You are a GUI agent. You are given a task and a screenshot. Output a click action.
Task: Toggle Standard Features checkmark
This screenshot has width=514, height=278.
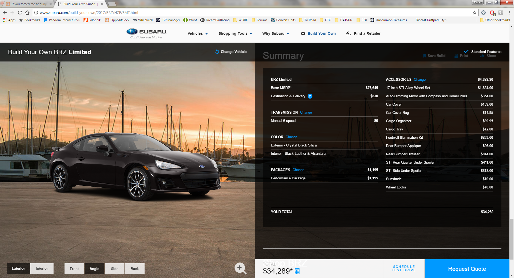click(466, 52)
